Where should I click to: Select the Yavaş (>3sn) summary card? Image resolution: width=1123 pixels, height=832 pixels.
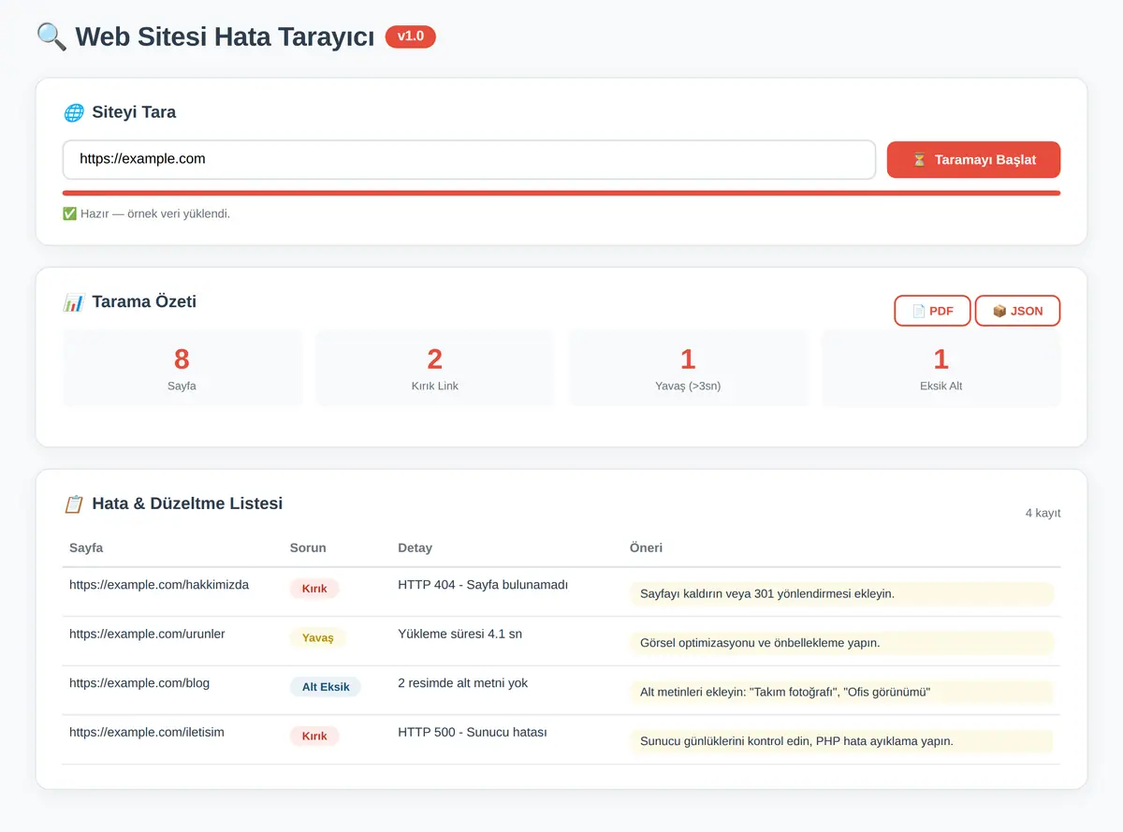coord(688,368)
